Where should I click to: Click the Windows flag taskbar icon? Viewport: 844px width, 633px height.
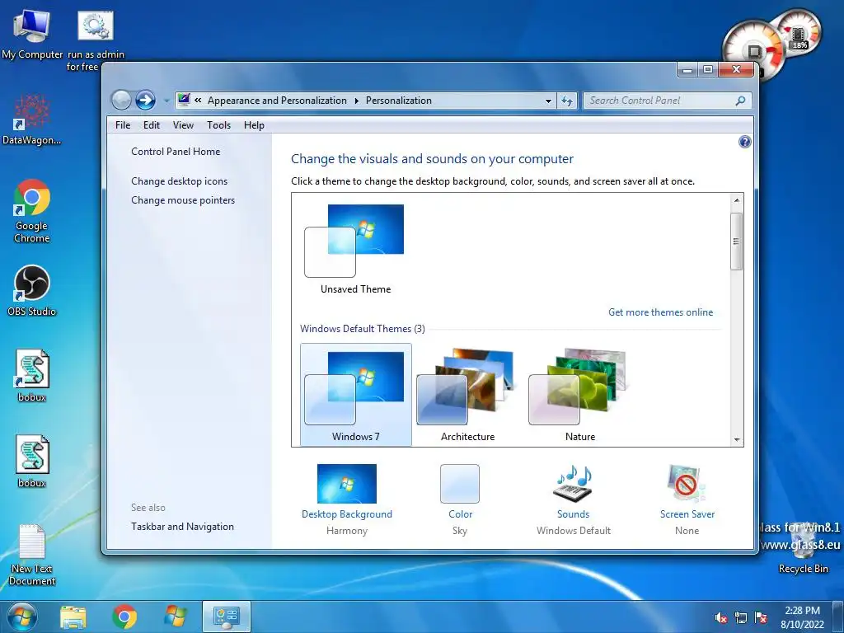(x=176, y=617)
